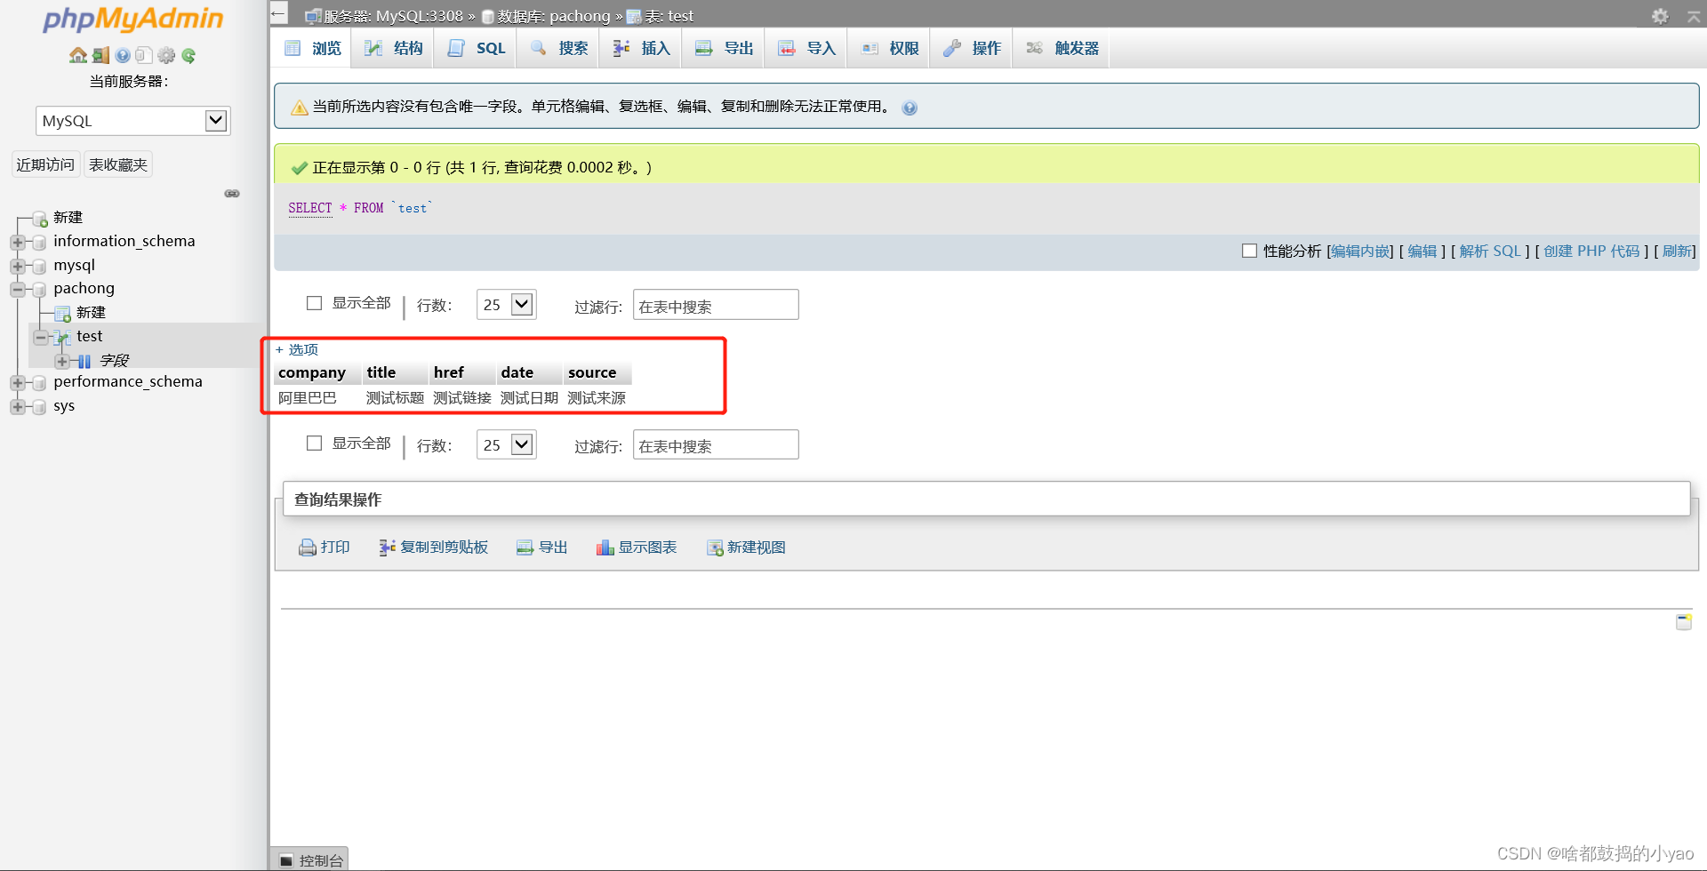Click the help icon beside unique column warning
Screen dimensions: 1707x871
(910, 108)
